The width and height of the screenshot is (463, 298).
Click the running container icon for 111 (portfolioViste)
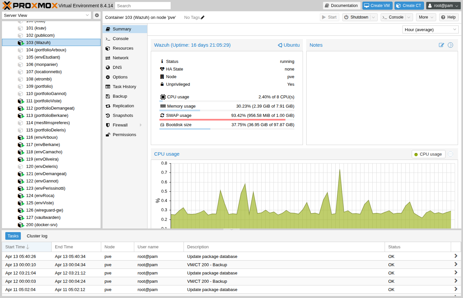coord(21,101)
